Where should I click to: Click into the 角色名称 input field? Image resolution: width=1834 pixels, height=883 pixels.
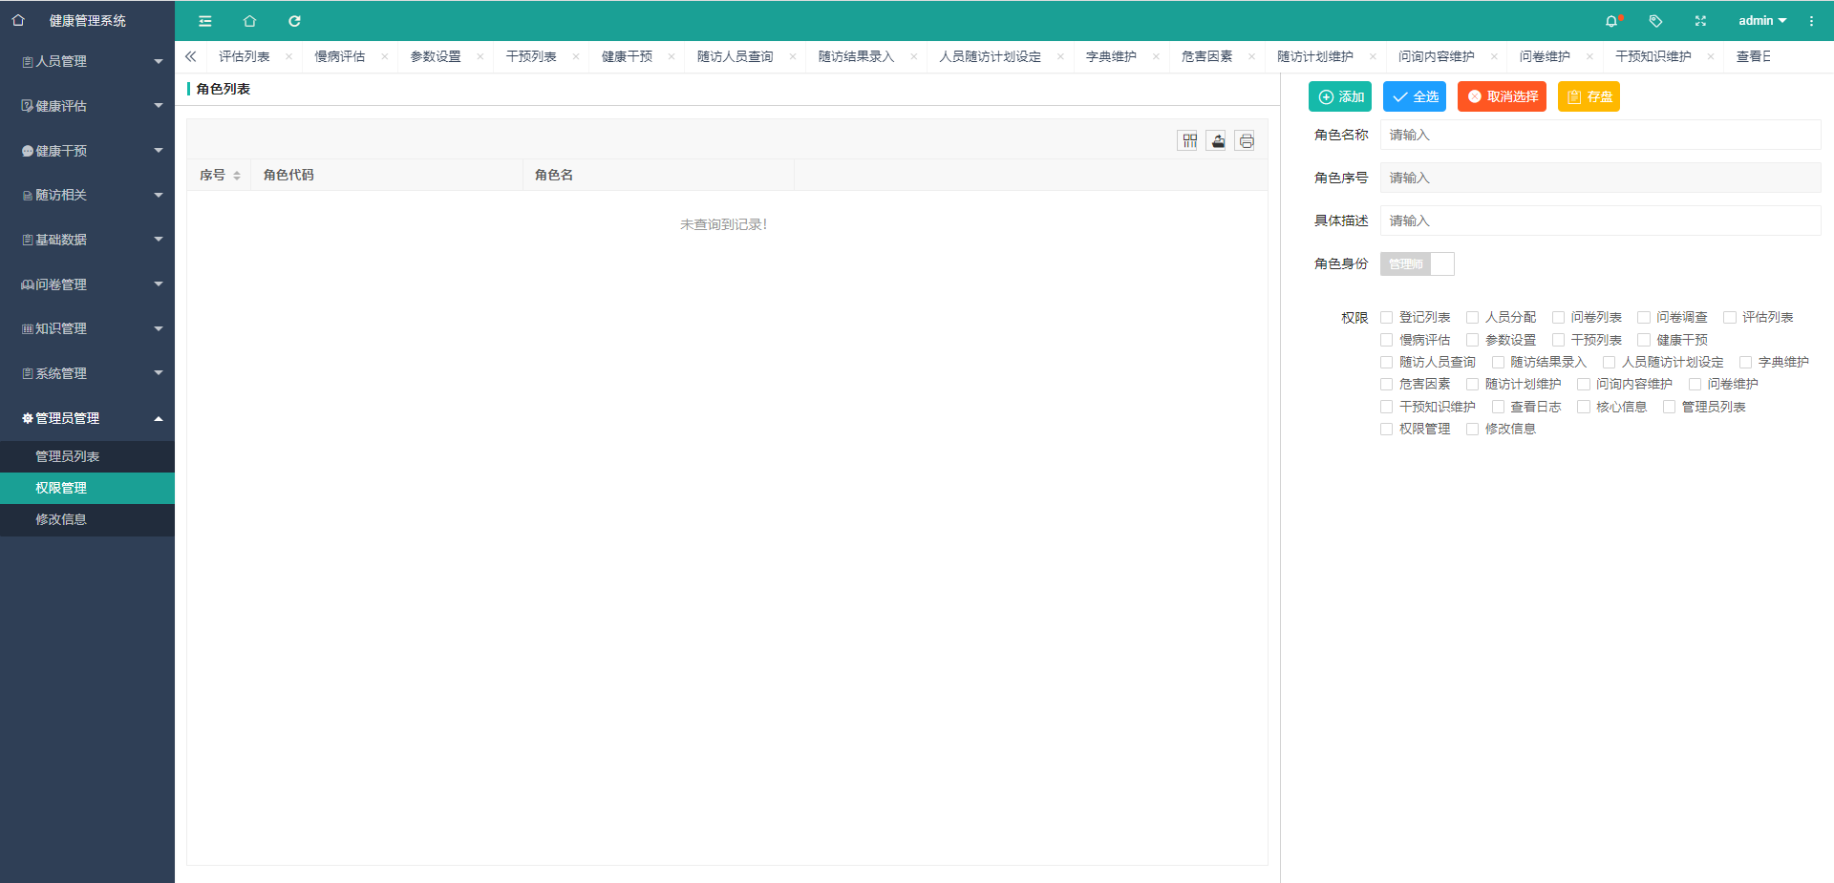(1600, 135)
